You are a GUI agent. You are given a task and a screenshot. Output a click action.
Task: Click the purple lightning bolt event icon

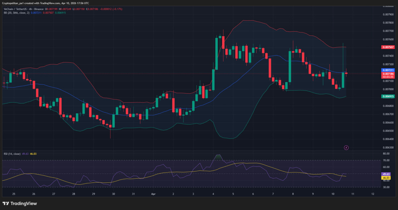[346, 147]
